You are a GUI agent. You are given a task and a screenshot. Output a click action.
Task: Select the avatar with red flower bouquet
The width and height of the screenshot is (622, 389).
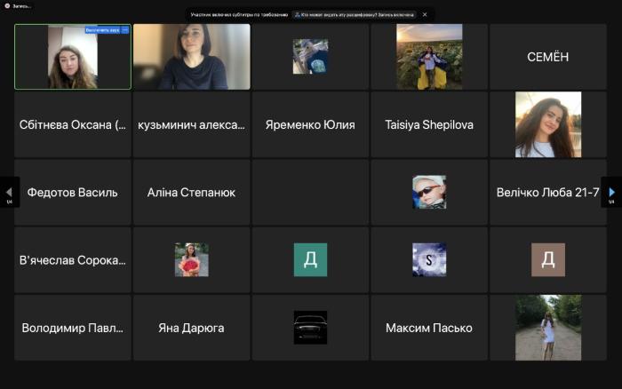point(192,260)
